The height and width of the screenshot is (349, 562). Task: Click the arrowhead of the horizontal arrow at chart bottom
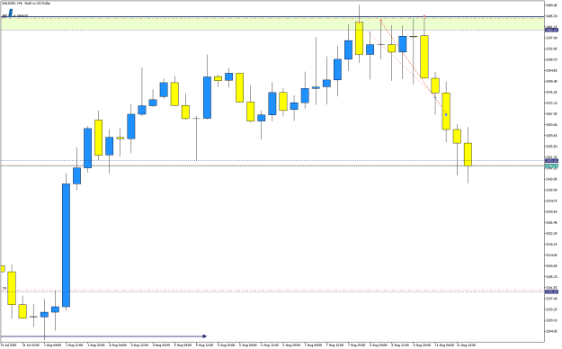tap(205, 336)
